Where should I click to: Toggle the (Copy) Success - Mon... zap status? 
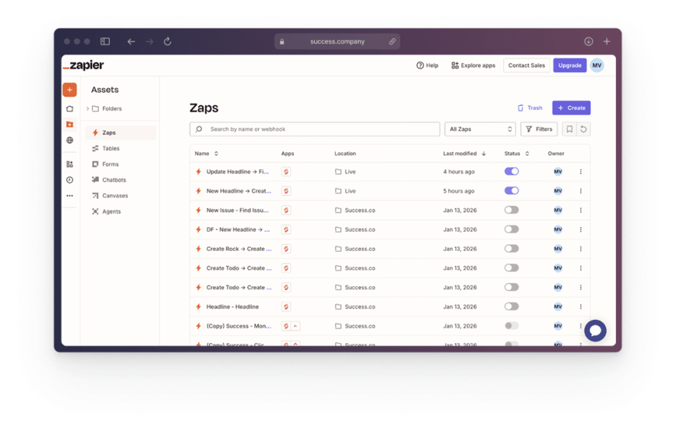[x=512, y=325]
